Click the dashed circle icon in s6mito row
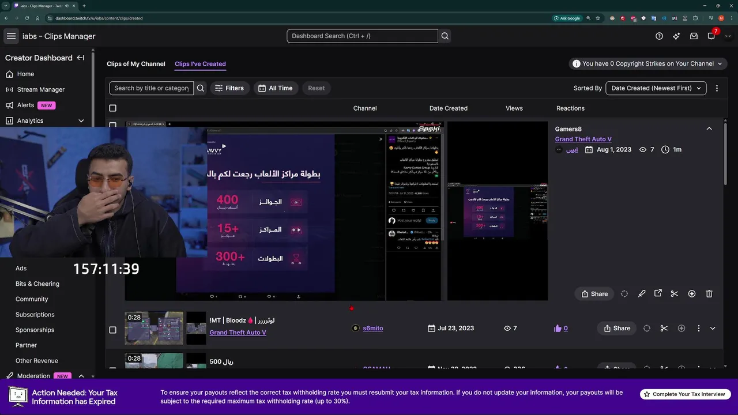The height and width of the screenshot is (415, 738). click(x=647, y=328)
